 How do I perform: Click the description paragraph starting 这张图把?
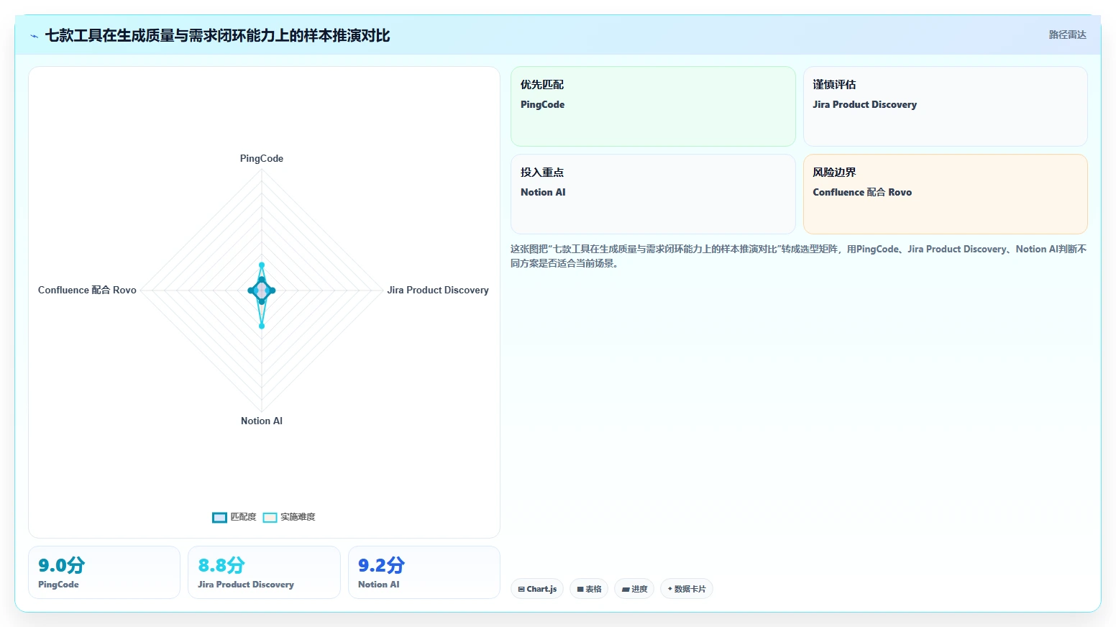798,256
